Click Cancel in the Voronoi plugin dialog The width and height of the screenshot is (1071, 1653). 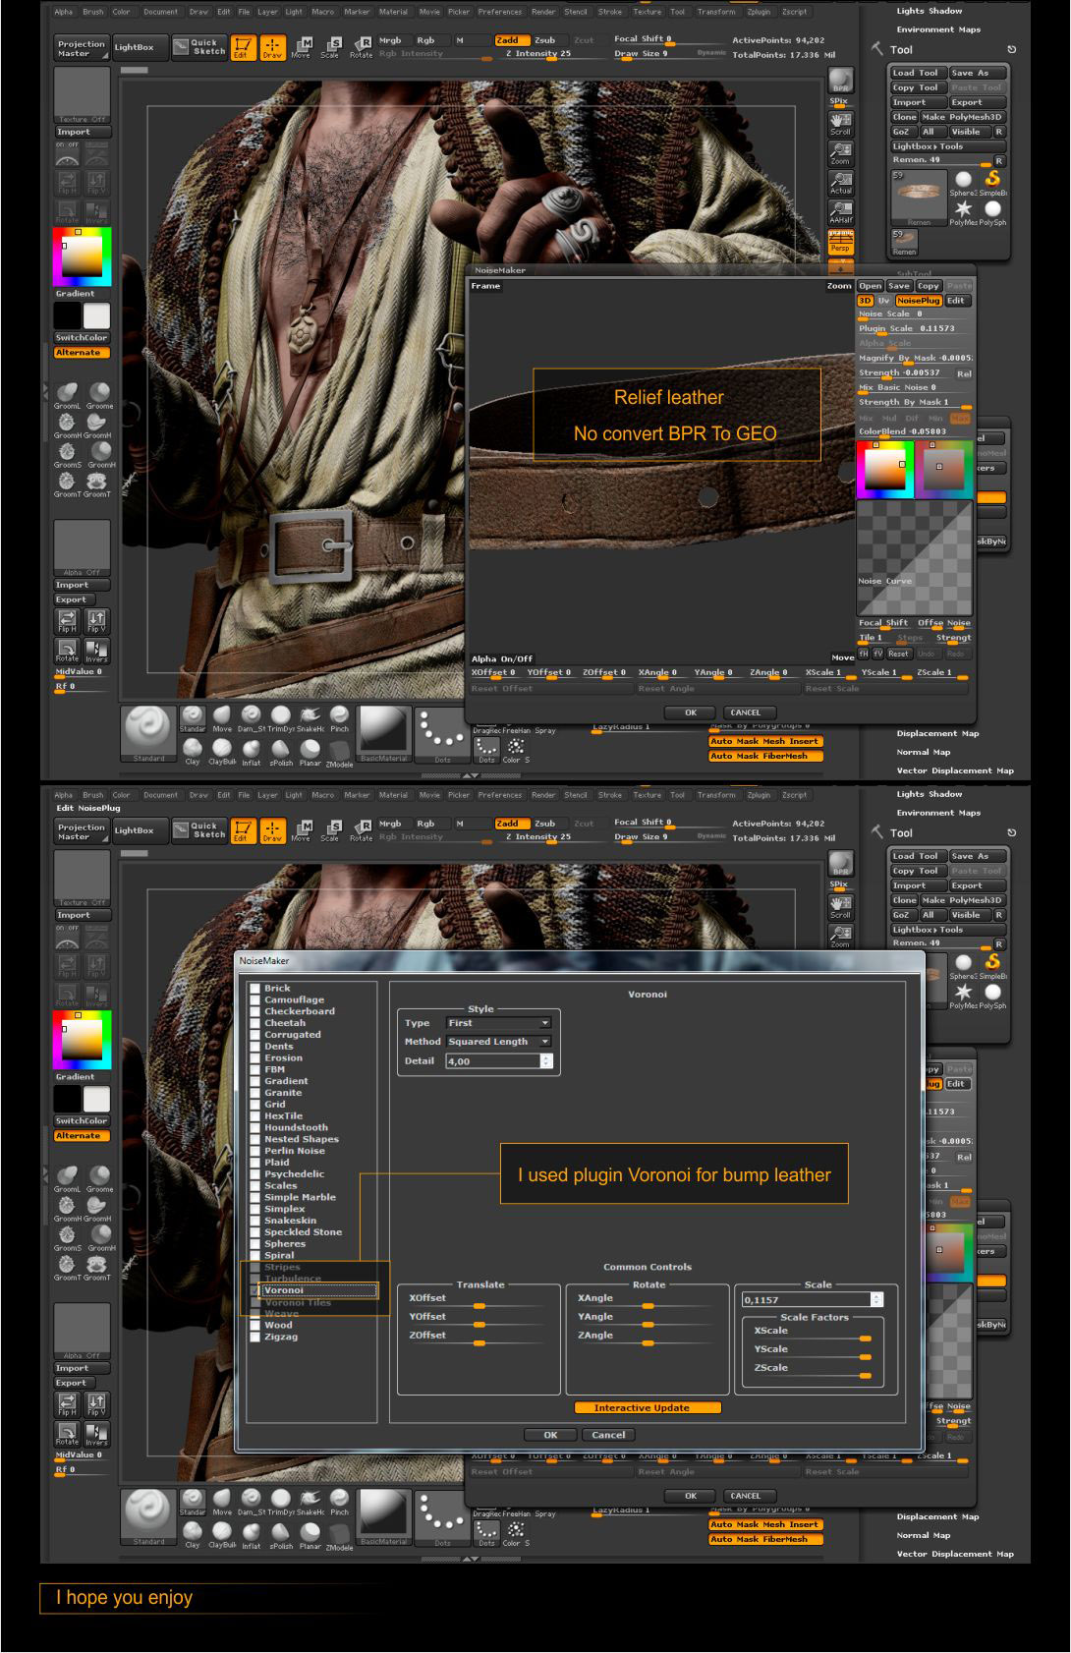point(608,1435)
